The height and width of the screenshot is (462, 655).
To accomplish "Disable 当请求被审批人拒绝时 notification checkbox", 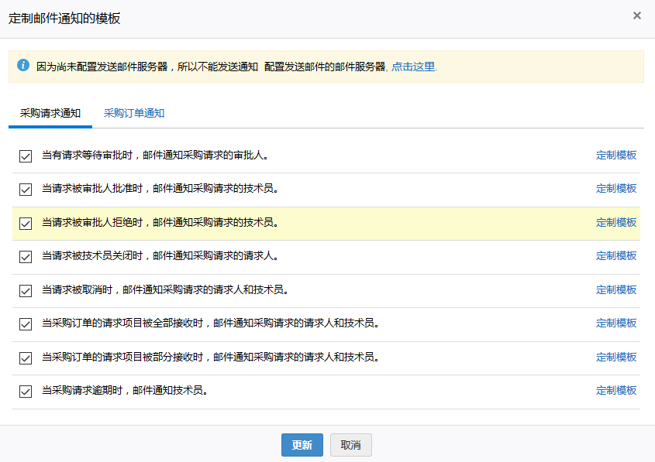I will (26, 223).
